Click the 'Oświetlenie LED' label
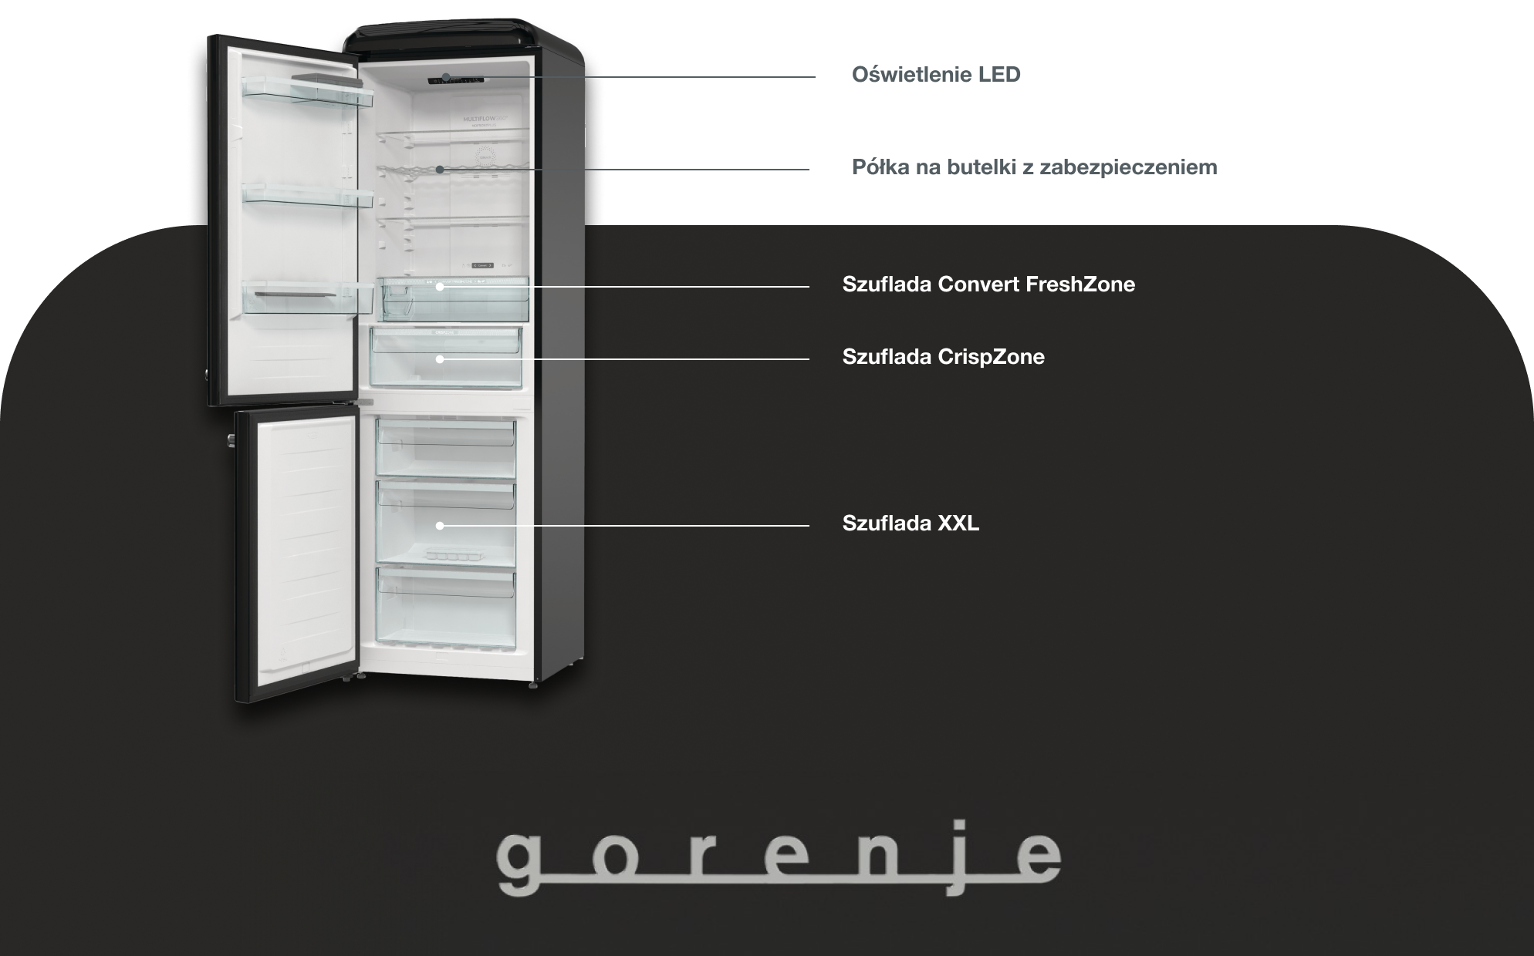The image size is (1534, 956). click(935, 75)
